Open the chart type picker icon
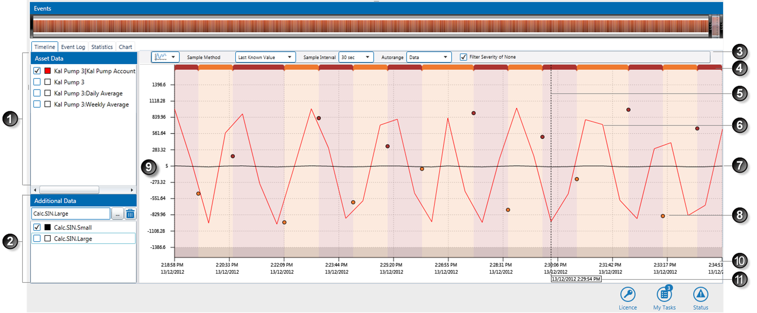The width and height of the screenshot is (757, 313). (165, 57)
